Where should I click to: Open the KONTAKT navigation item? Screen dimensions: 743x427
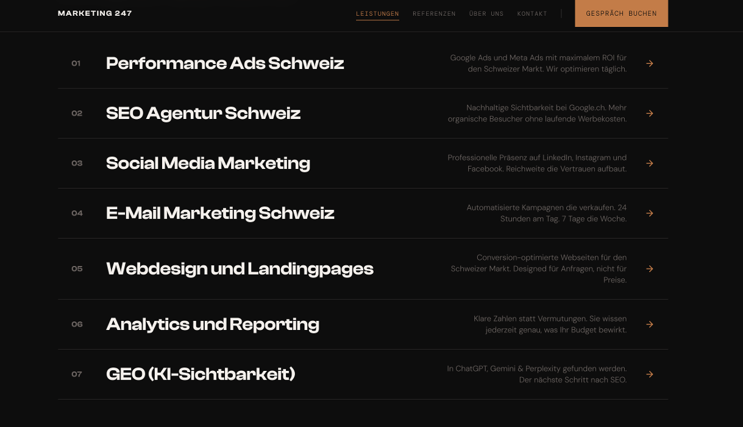coord(531,13)
